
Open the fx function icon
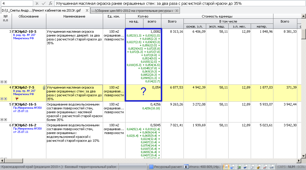(x=51, y=3)
